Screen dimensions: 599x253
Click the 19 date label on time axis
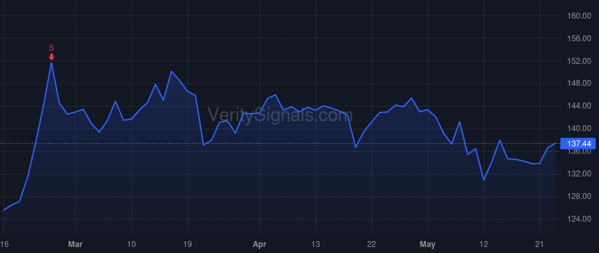point(188,244)
